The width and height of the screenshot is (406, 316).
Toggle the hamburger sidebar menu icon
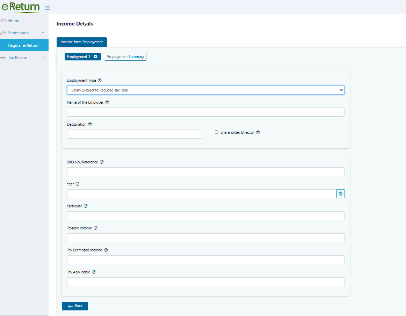(48, 8)
